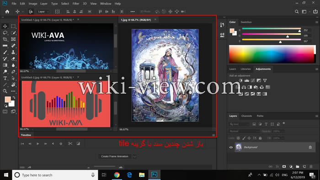Open more options ellipsis in options bar
This screenshot has width=320, height=180.
[133, 11]
